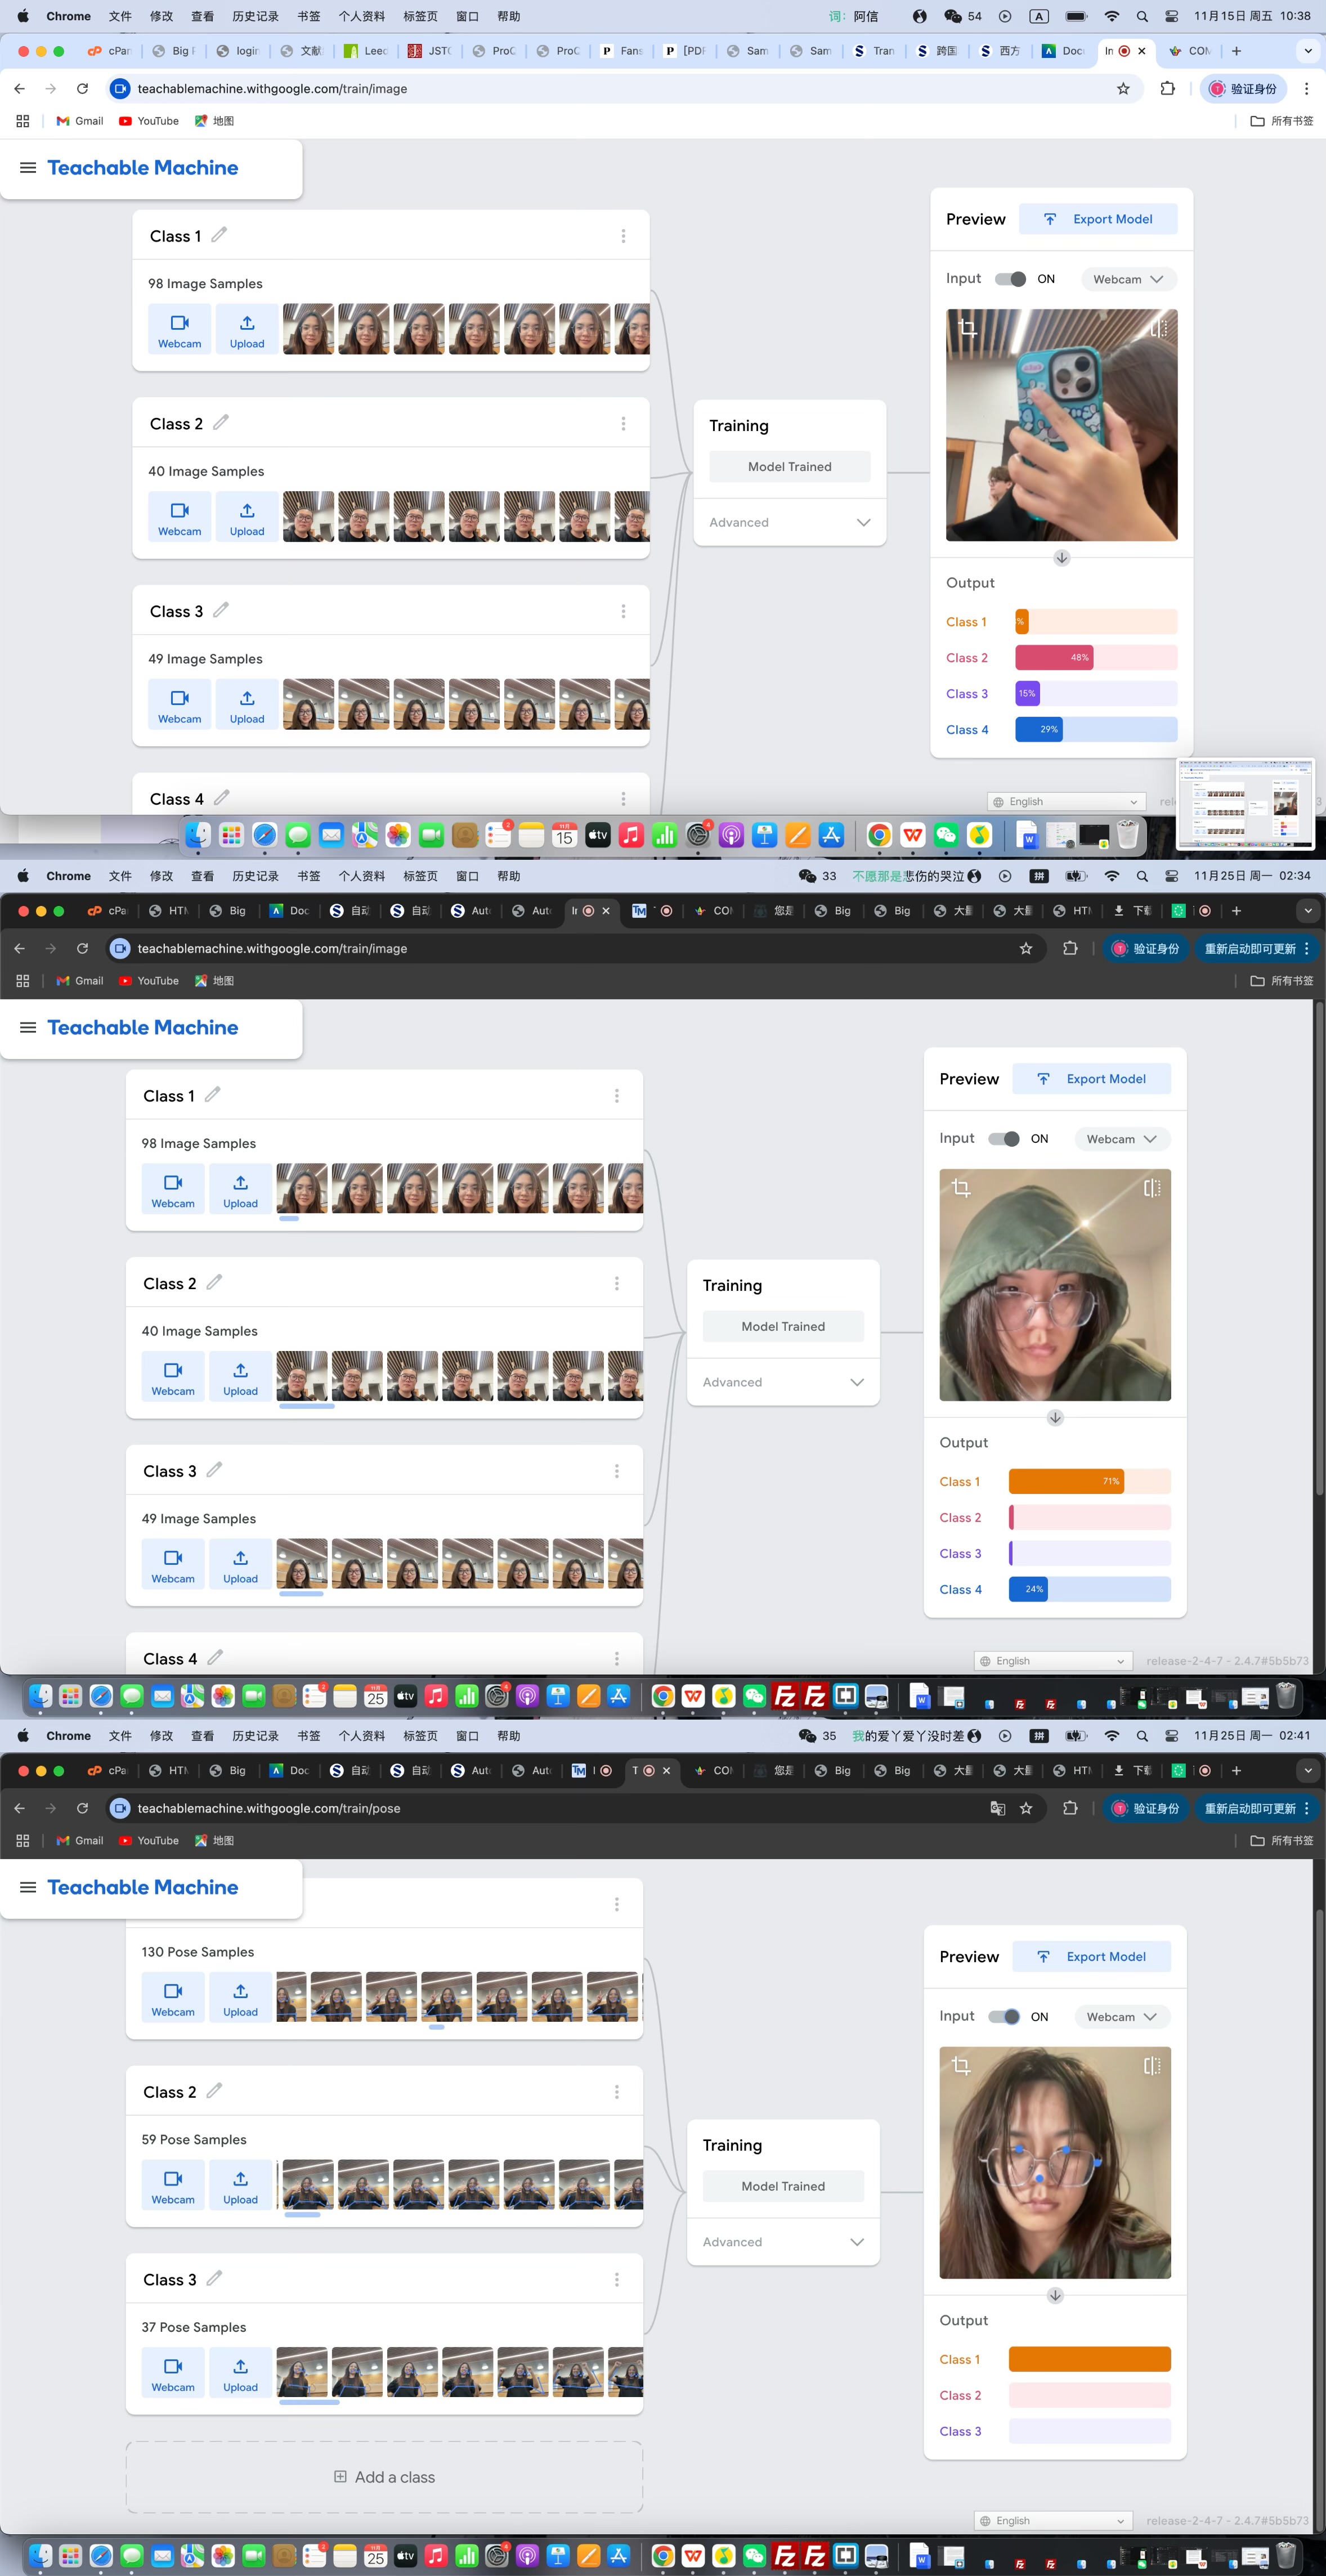Click Upload button under 49 Image Samples in 10:38 window
Image resolution: width=1326 pixels, height=2576 pixels.
click(x=247, y=704)
